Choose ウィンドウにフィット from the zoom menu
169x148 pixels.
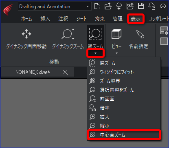point(124,72)
